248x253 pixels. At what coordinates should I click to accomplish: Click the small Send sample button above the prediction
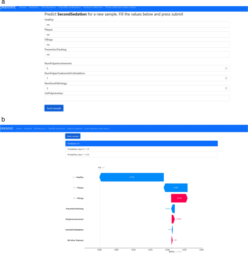73,136
